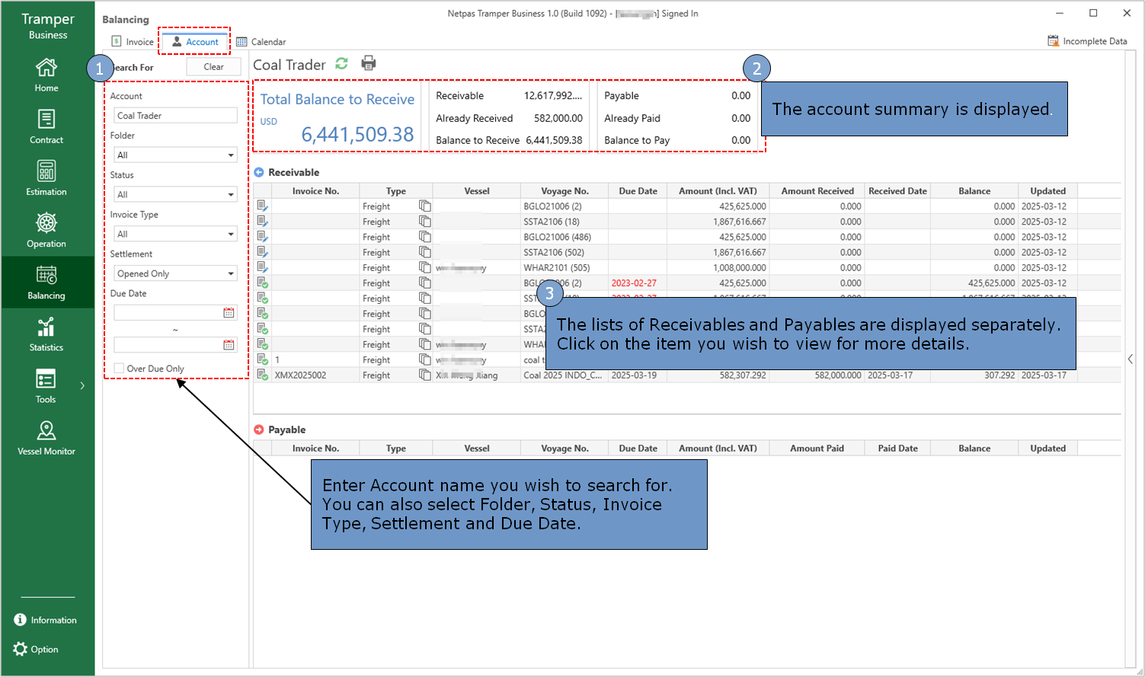Open the Tools module
Image resolution: width=1145 pixels, height=677 pixels.
46,386
